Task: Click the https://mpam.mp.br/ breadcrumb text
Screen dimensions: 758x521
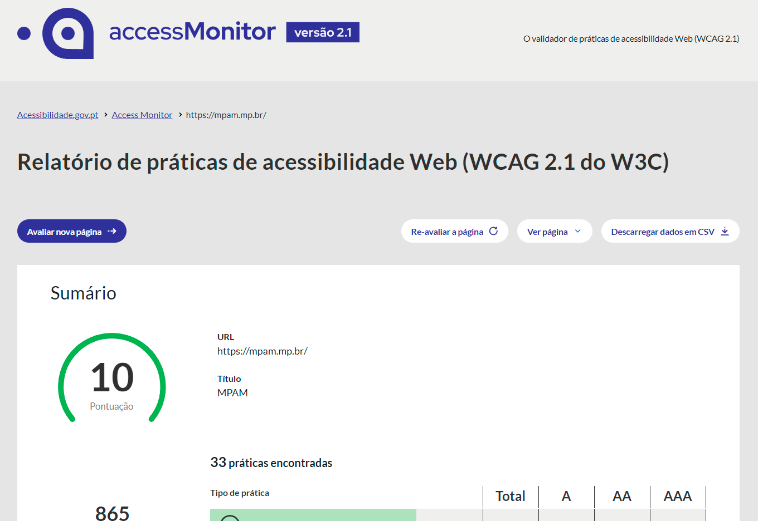Action: tap(226, 115)
